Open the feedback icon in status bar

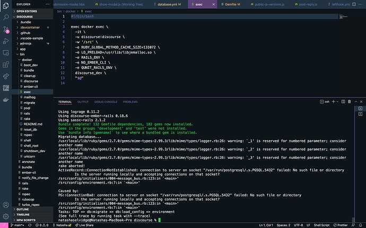[x=353, y=225]
